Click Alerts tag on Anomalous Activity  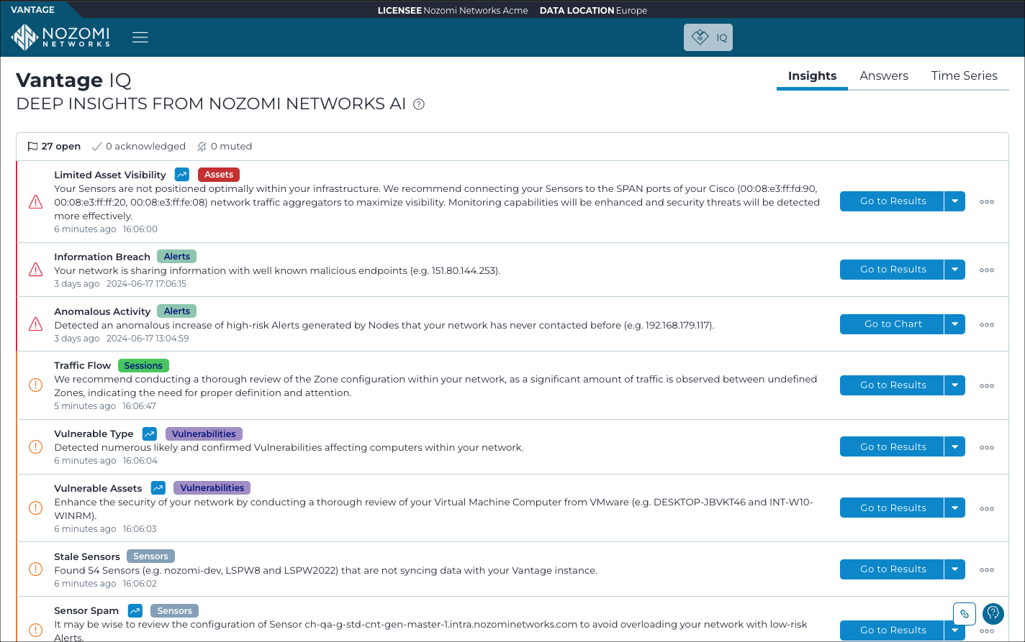pos(177,311)
